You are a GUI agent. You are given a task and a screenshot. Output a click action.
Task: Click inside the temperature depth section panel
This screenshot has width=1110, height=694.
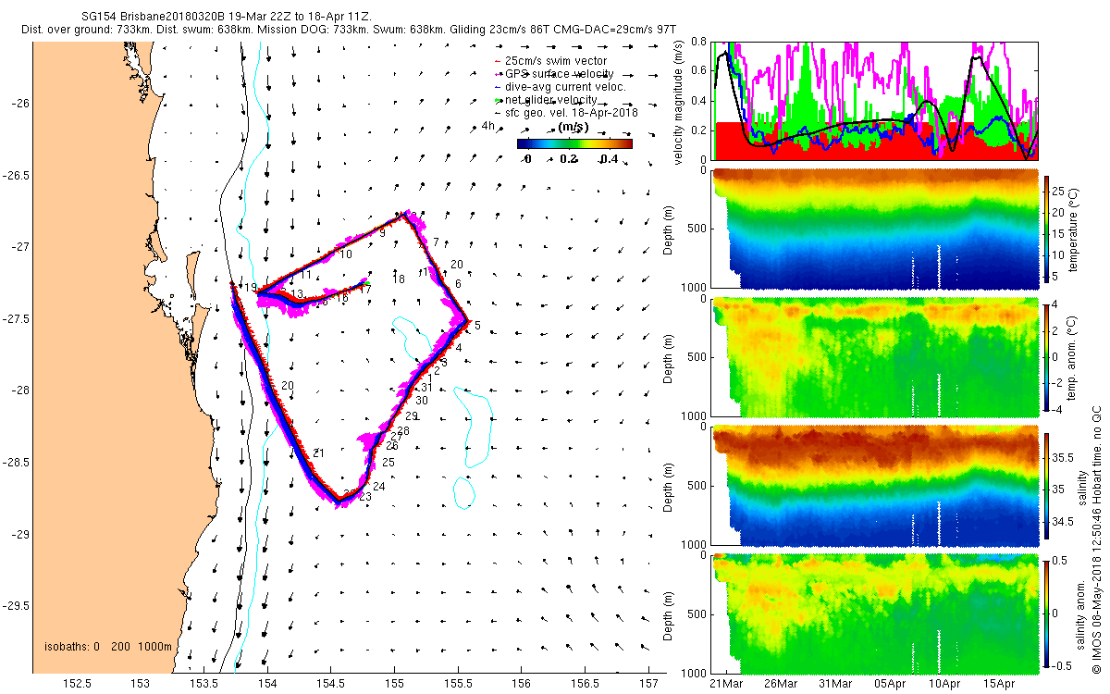(x=875, y=229)
